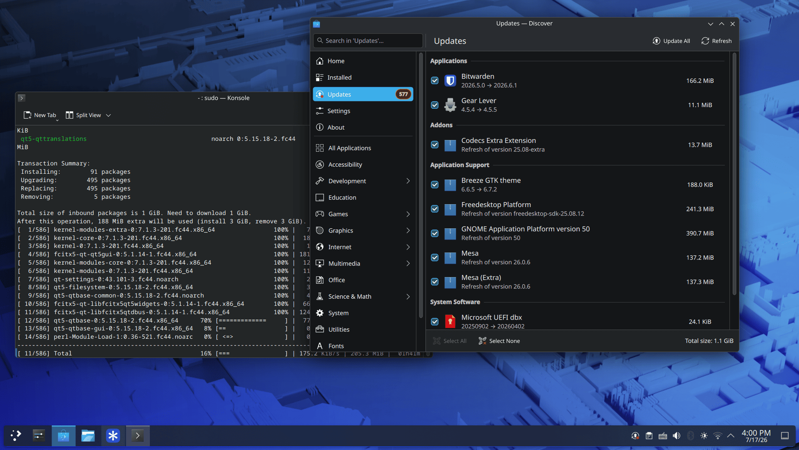Uncheck the Microsoft UEFI dbx checkbox
Image resolution: width=799 pixels, height=450 pixels.
(x=435, y=321)
